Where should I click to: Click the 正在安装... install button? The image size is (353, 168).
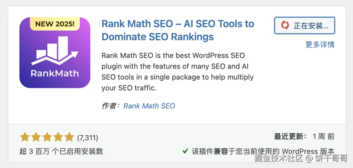click(304, 25)
